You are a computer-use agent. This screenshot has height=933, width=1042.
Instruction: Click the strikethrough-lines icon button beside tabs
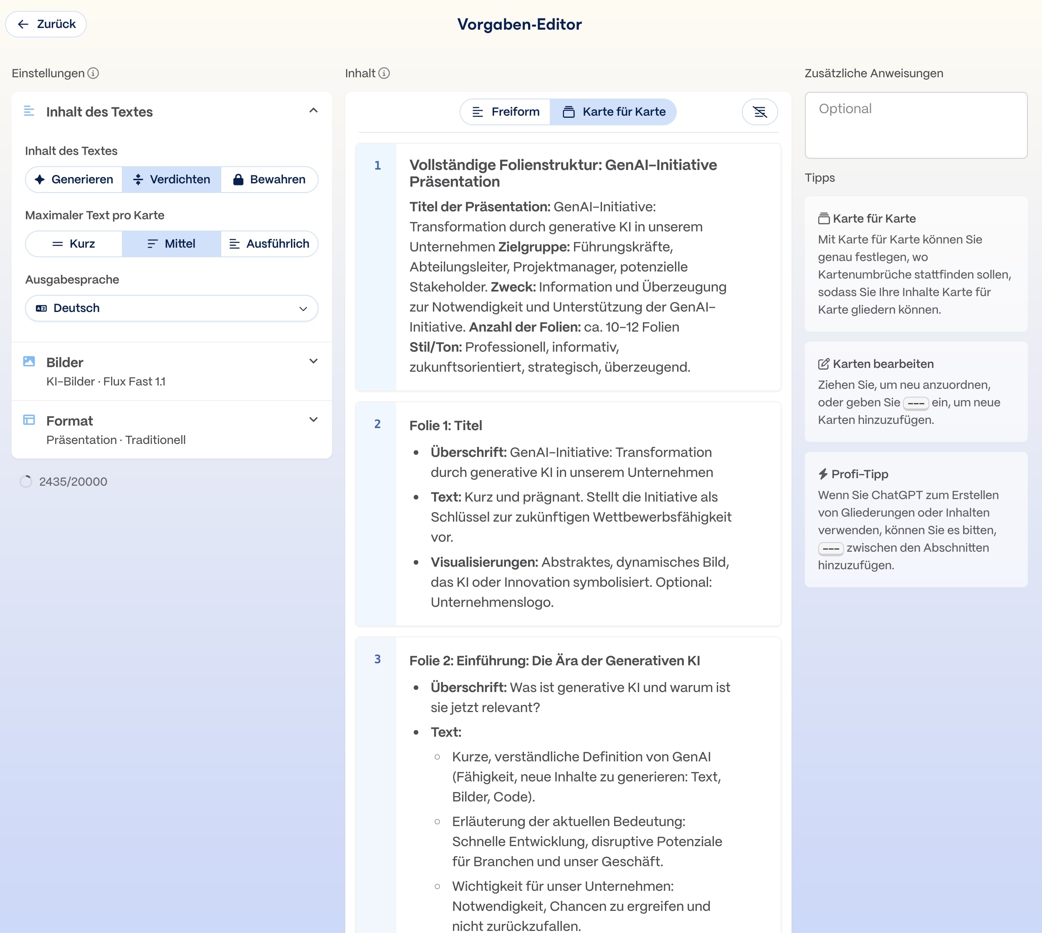[x=759, y=112]
